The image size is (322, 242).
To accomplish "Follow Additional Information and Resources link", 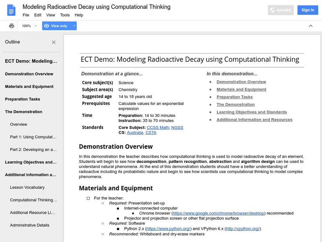I will [x=254, y=120].
